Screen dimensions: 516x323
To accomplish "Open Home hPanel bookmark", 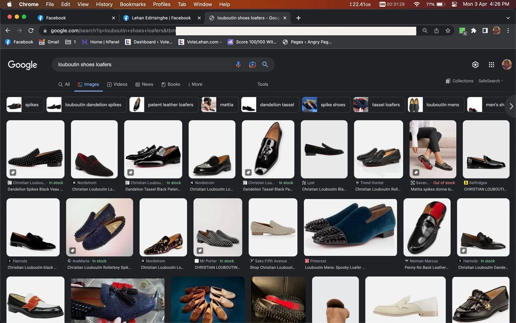I will (101, 42).
